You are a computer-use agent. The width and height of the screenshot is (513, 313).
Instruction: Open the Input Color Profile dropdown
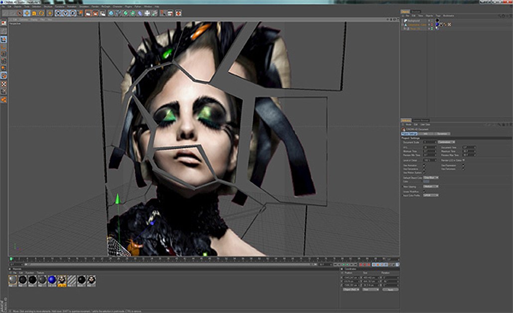click(x=431, y=195)
